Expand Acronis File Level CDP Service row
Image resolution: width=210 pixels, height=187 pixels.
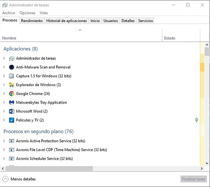4,150
